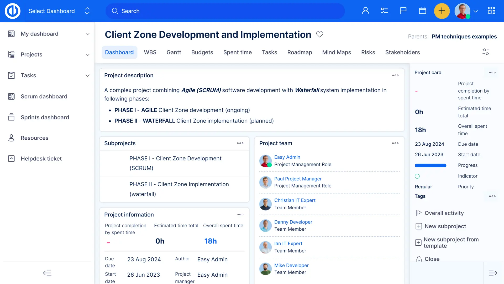Open the Select Dashboard dropdown
Screen dimensions: 504x284
(x=59, y=11)
